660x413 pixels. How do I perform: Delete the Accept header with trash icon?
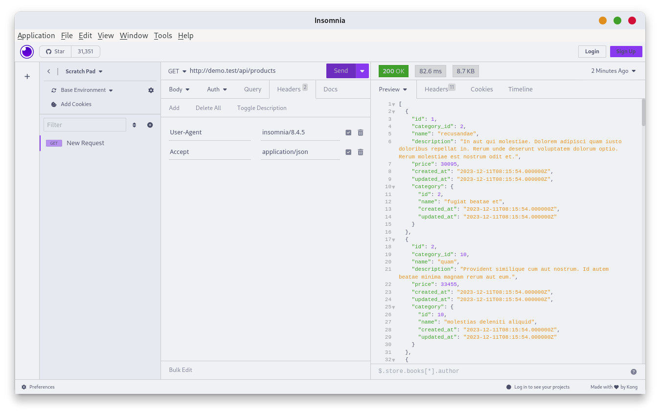(x=361, y=152)
